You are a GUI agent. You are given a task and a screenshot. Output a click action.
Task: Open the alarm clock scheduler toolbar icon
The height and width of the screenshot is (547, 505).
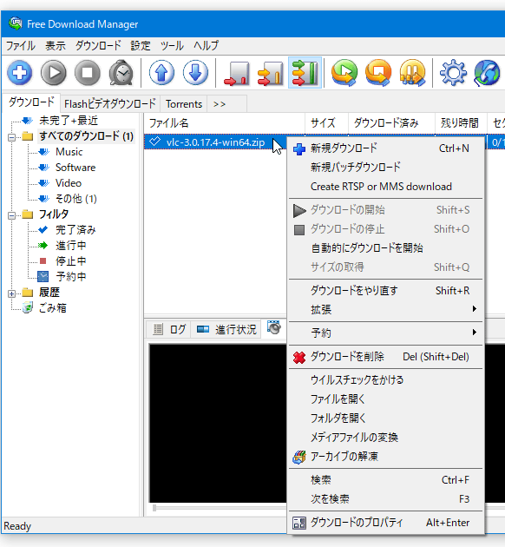[121, 73]
